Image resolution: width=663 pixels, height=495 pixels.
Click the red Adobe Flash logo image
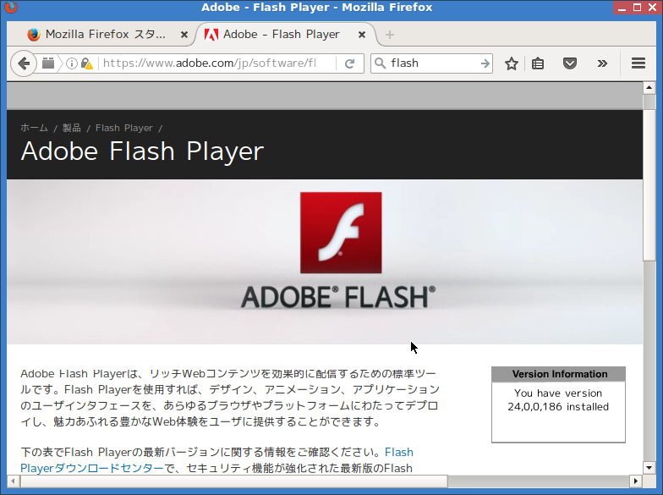pos(341,233)
